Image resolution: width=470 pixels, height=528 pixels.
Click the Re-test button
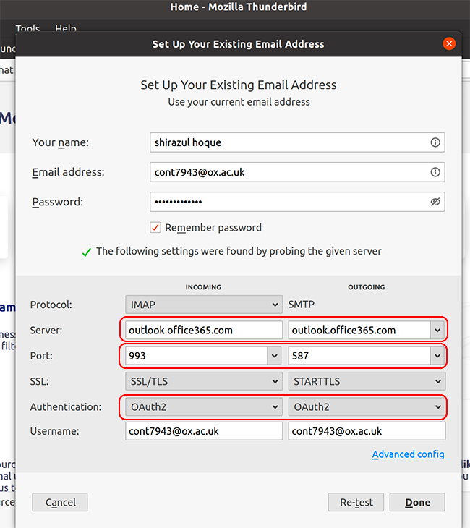click(356, 502)
